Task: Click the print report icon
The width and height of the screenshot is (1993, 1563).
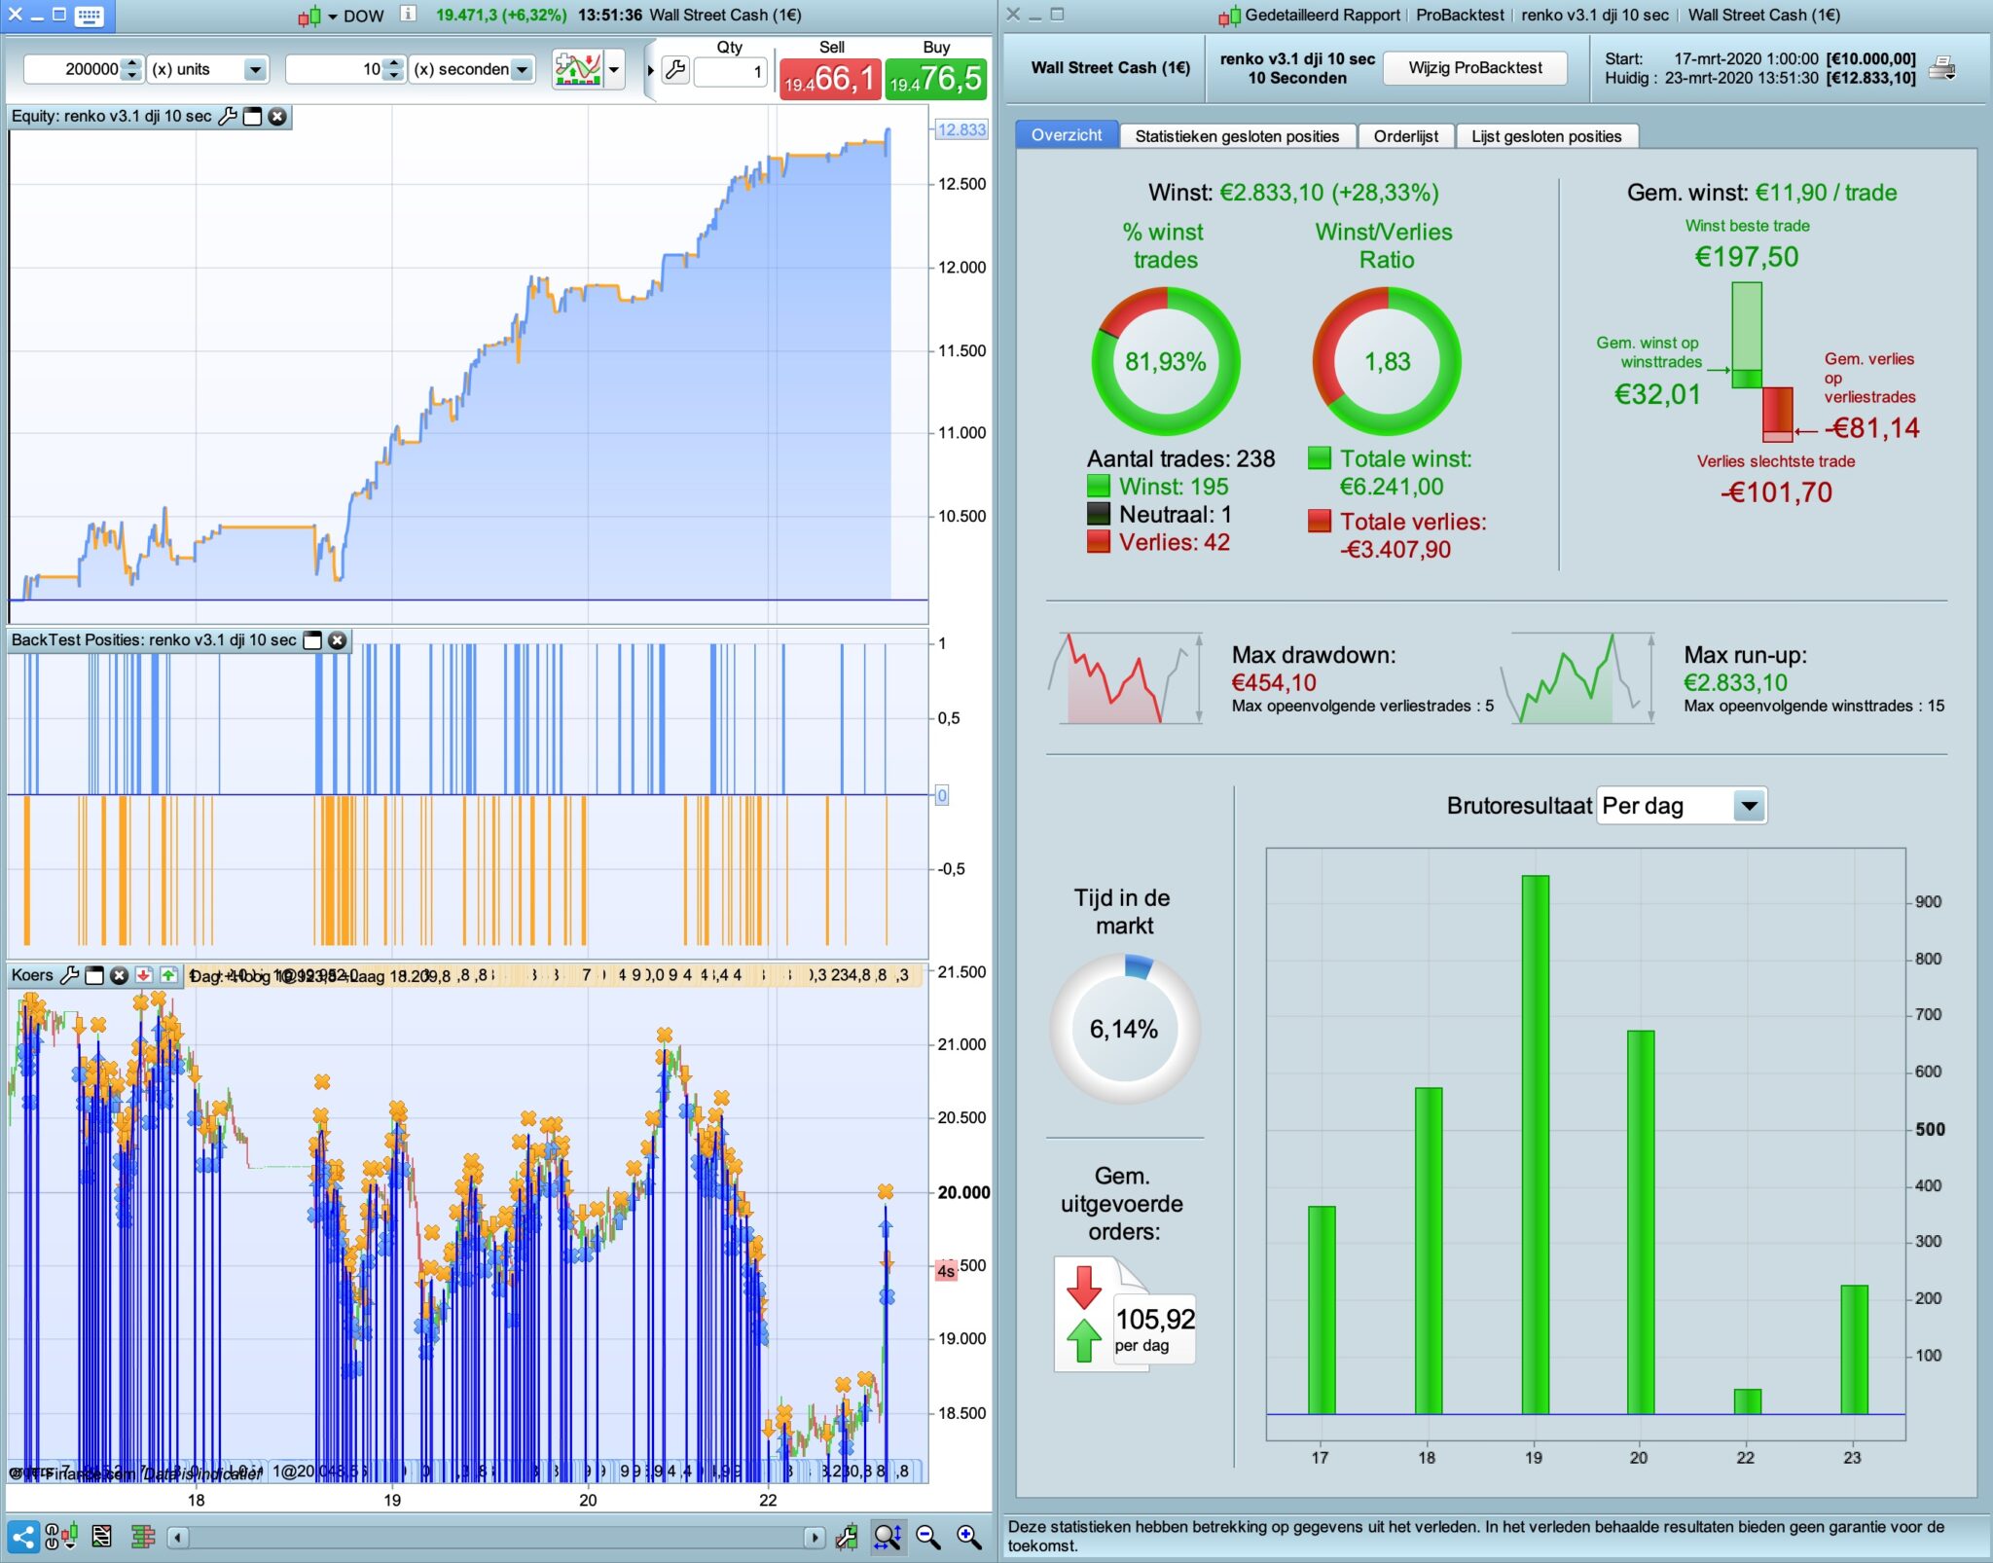Action: point(1942,68)
